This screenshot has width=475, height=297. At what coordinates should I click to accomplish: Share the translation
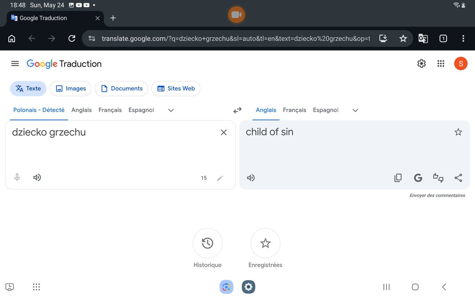(458, 178)
